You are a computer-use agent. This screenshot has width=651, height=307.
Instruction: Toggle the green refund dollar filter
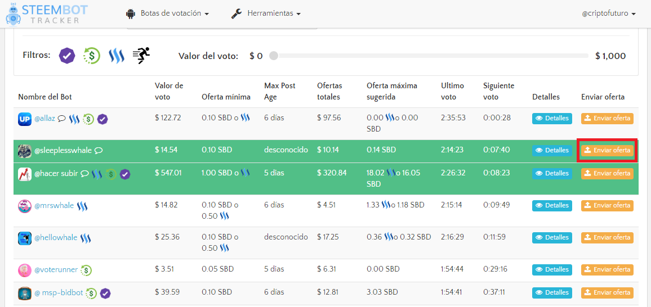pos(91,56)
